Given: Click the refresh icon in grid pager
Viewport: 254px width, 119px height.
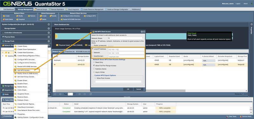Looking at the screenshot, I should [x=91, y=94].
